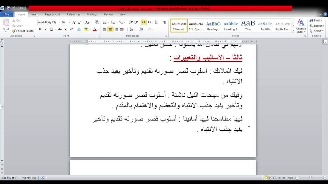Click the Font Color red swatch button
The image size is (328, 184).
pos(95,29)
